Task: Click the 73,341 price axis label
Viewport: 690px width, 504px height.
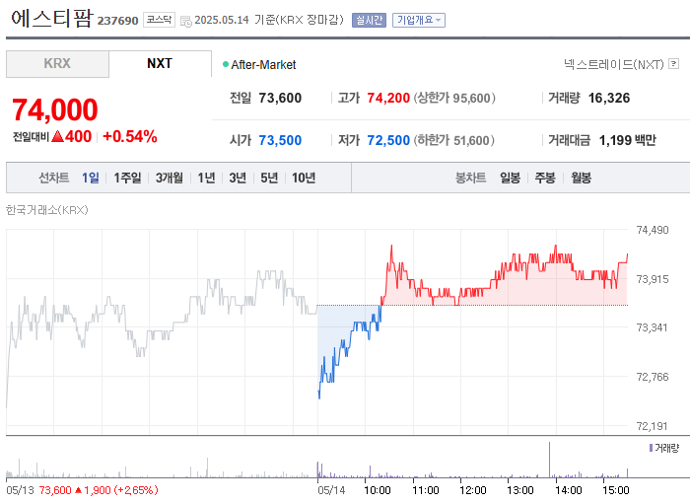Action: (x=653, y=327)
